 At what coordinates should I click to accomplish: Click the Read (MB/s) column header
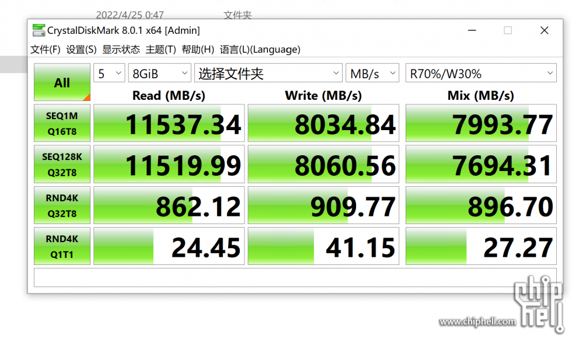pyautogui.click(x=169, y=96)
